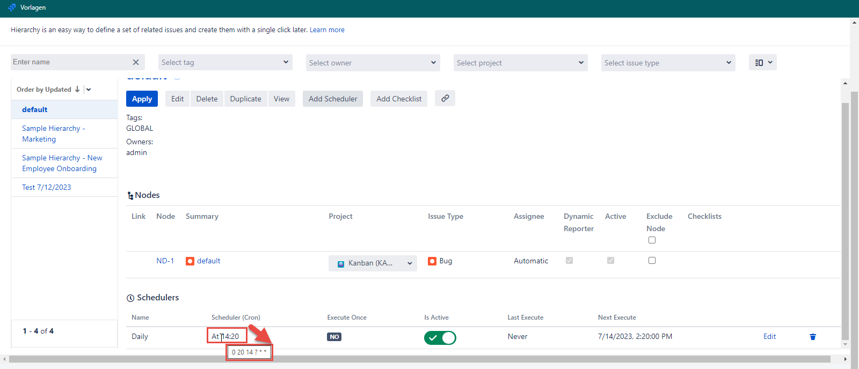Check the Exclude Node box for ND-1
Viewport: 859px width, 369px height.
[x=652, y=260]
